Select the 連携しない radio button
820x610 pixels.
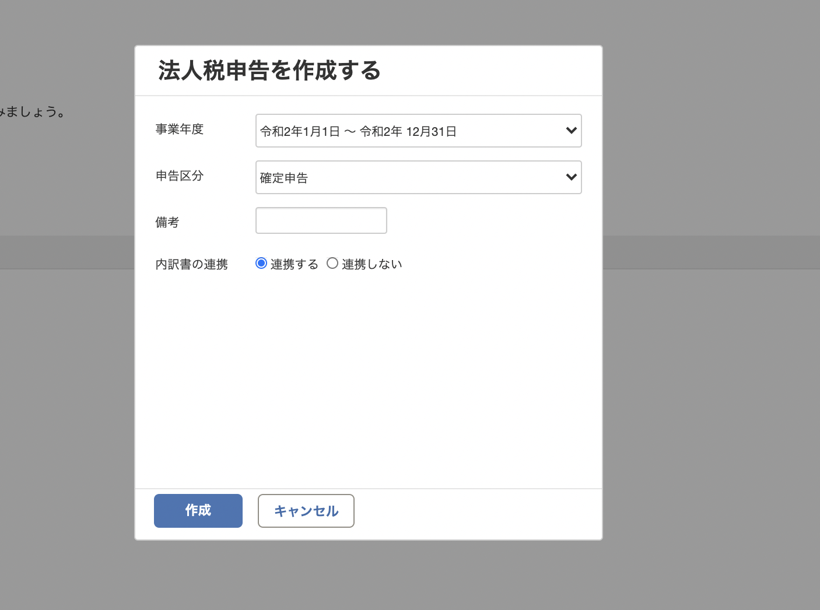332,264
